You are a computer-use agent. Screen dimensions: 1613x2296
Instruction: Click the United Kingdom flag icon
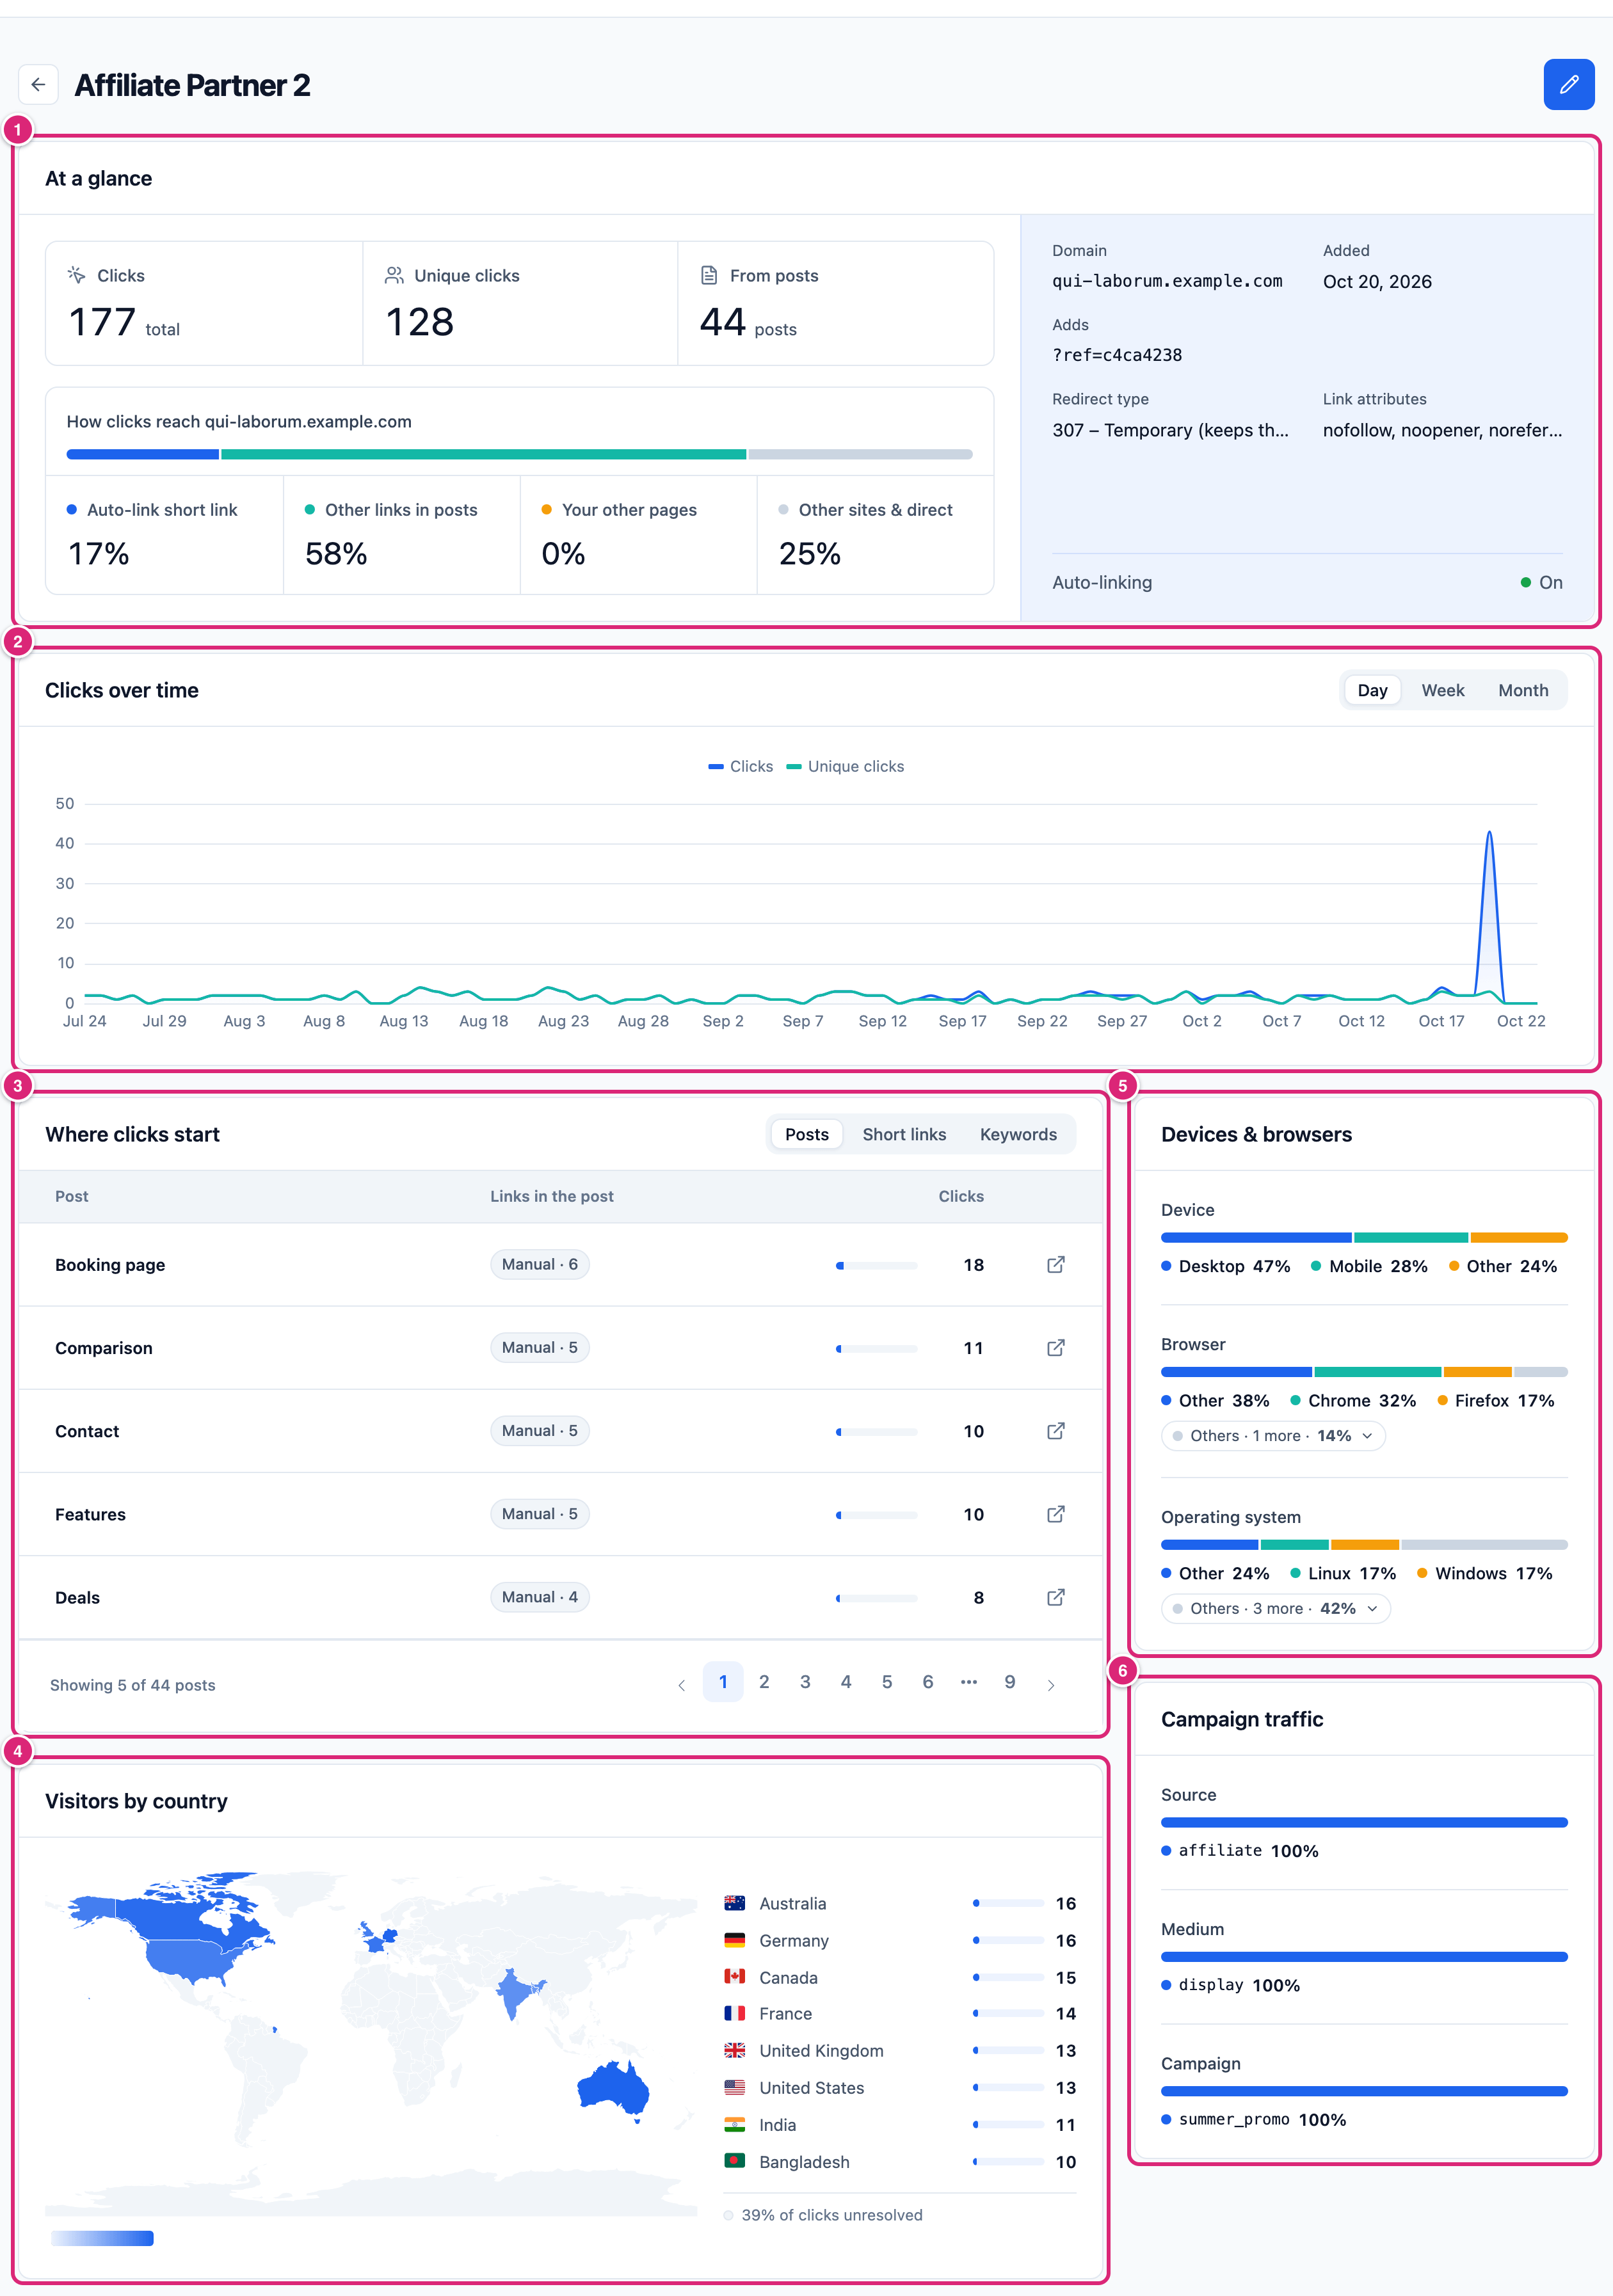coord(734,2050)
